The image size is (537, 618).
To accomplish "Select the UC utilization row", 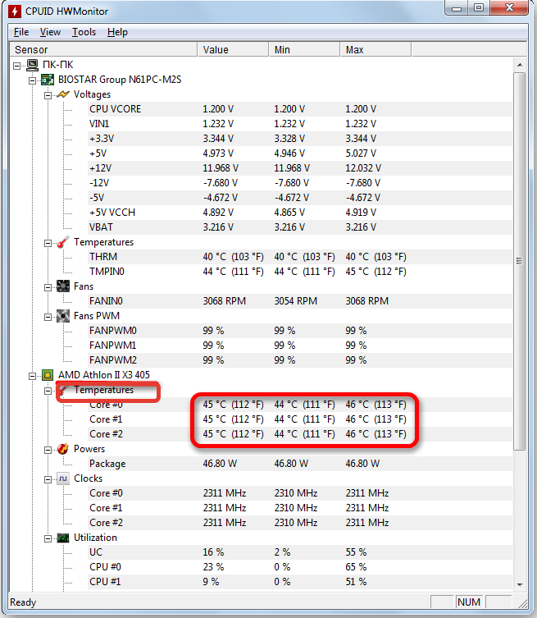I will (300, 552).
